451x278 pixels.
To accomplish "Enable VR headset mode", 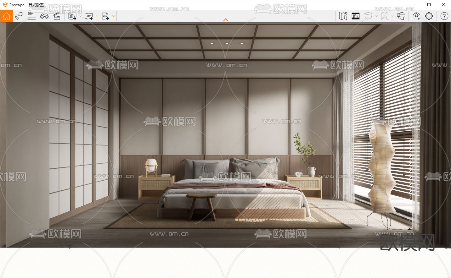I will (401, 16).
